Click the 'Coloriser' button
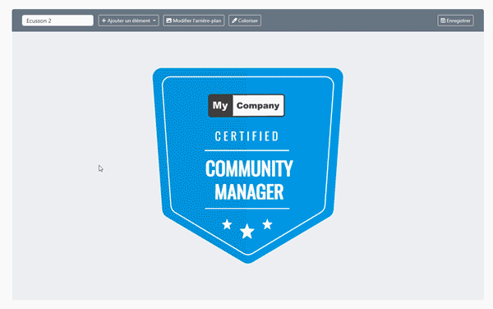The width and height of the screenshot is (493, 309). 245,21
